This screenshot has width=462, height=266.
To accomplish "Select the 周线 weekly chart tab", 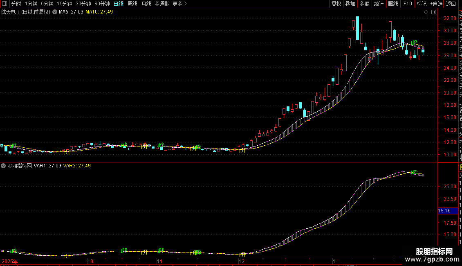I will pyautogui.click(x=132, y=4).
